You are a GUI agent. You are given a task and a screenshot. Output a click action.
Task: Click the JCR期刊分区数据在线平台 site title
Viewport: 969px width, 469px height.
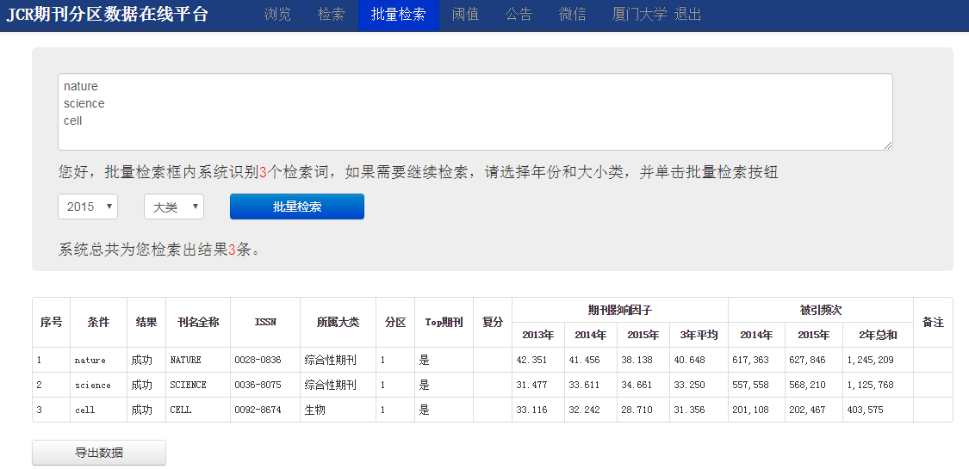click(107, 15)
